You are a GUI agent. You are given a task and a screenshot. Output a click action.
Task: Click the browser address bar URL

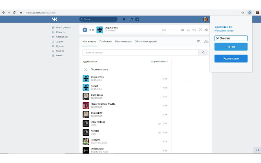(40, 13)
